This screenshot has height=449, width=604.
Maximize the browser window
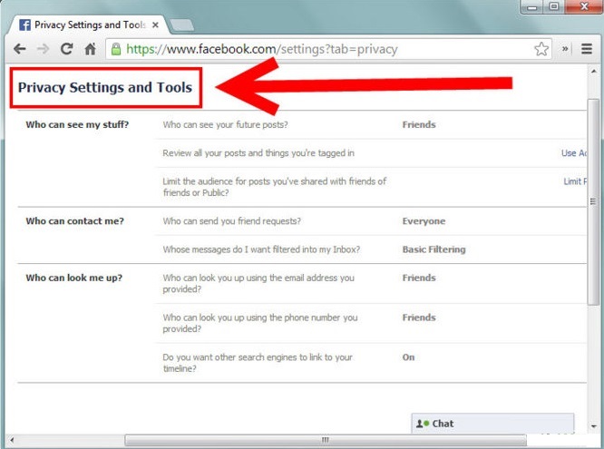coord(554,6)
